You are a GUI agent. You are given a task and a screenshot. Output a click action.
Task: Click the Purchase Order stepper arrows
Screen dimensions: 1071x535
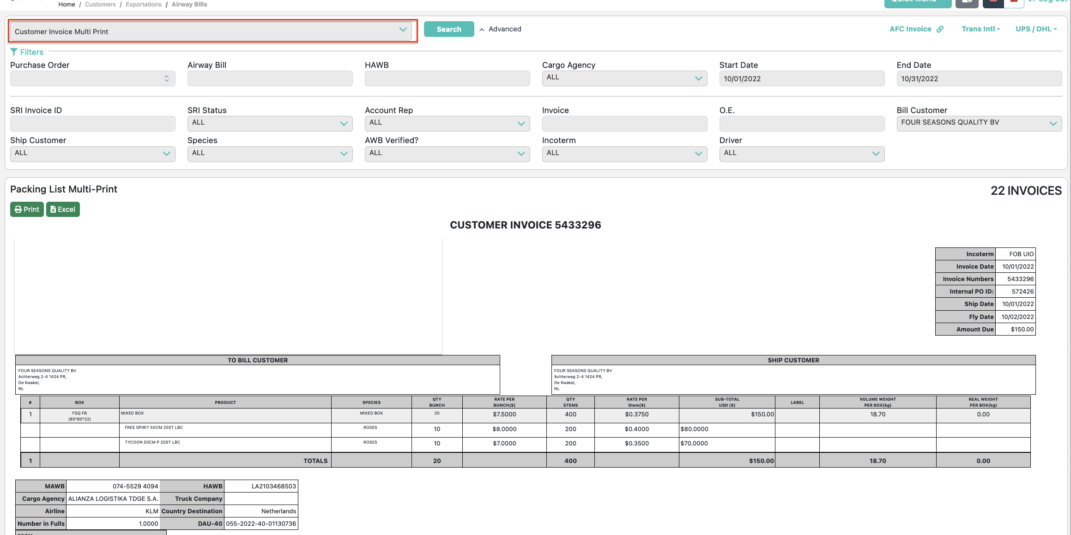[x=167, y=79]
